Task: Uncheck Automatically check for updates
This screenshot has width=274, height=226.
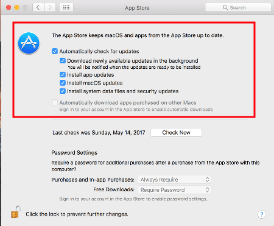Action: 55,51
